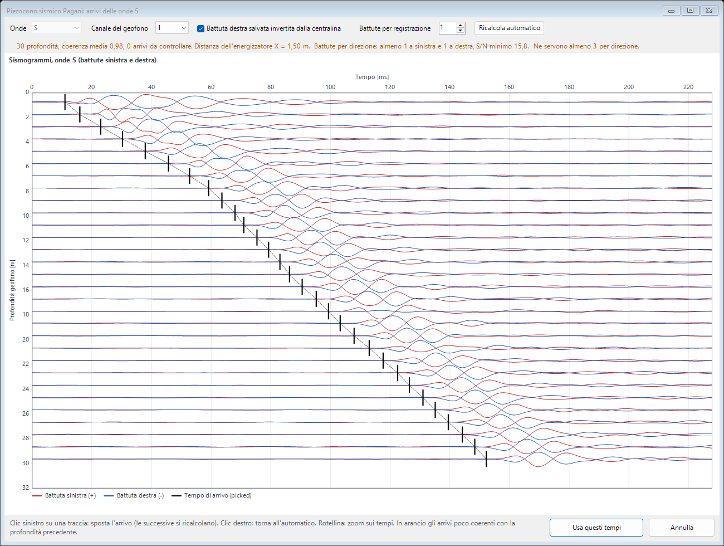Click the 'Tempo [ms]' axis title
The height and width of the screenshot is (546, 724).
372,77
